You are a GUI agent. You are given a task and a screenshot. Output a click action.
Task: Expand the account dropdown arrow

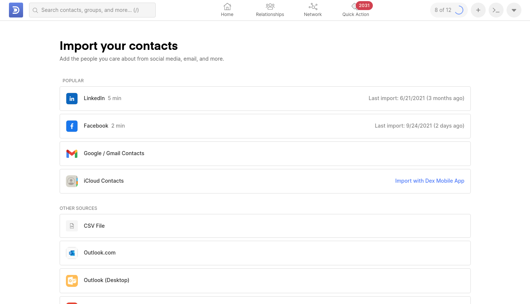pos(514,10)
